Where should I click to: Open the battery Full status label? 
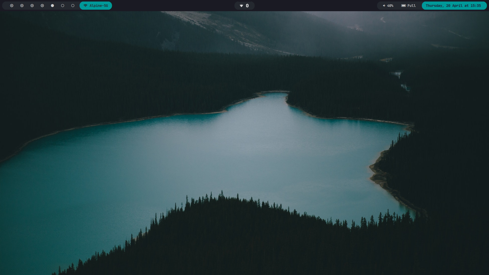pos(412,6)
